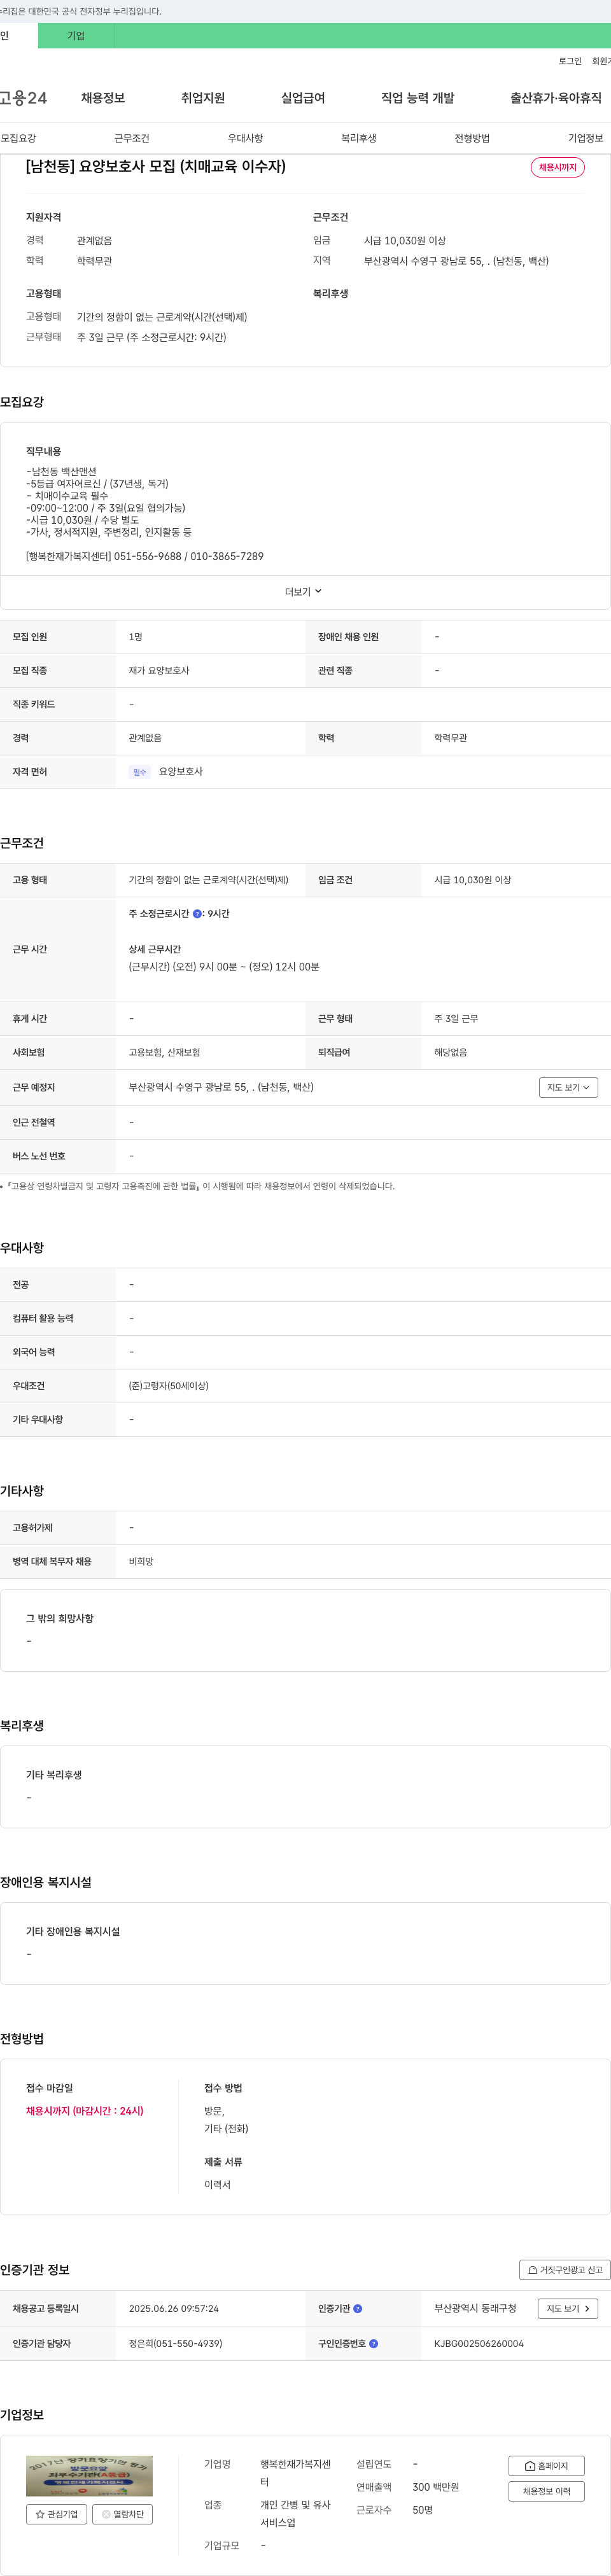
Task: Select 비희망 military service value
Action: click(x=141, y=1561)
